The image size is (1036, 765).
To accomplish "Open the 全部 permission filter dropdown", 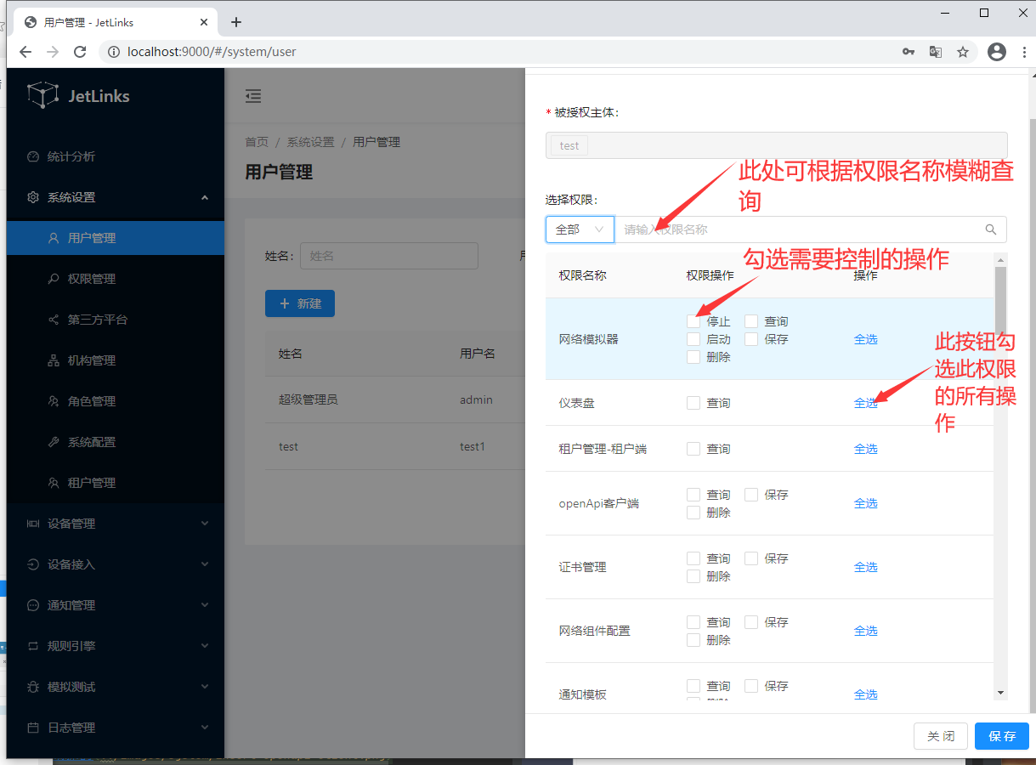I will 580,229.
